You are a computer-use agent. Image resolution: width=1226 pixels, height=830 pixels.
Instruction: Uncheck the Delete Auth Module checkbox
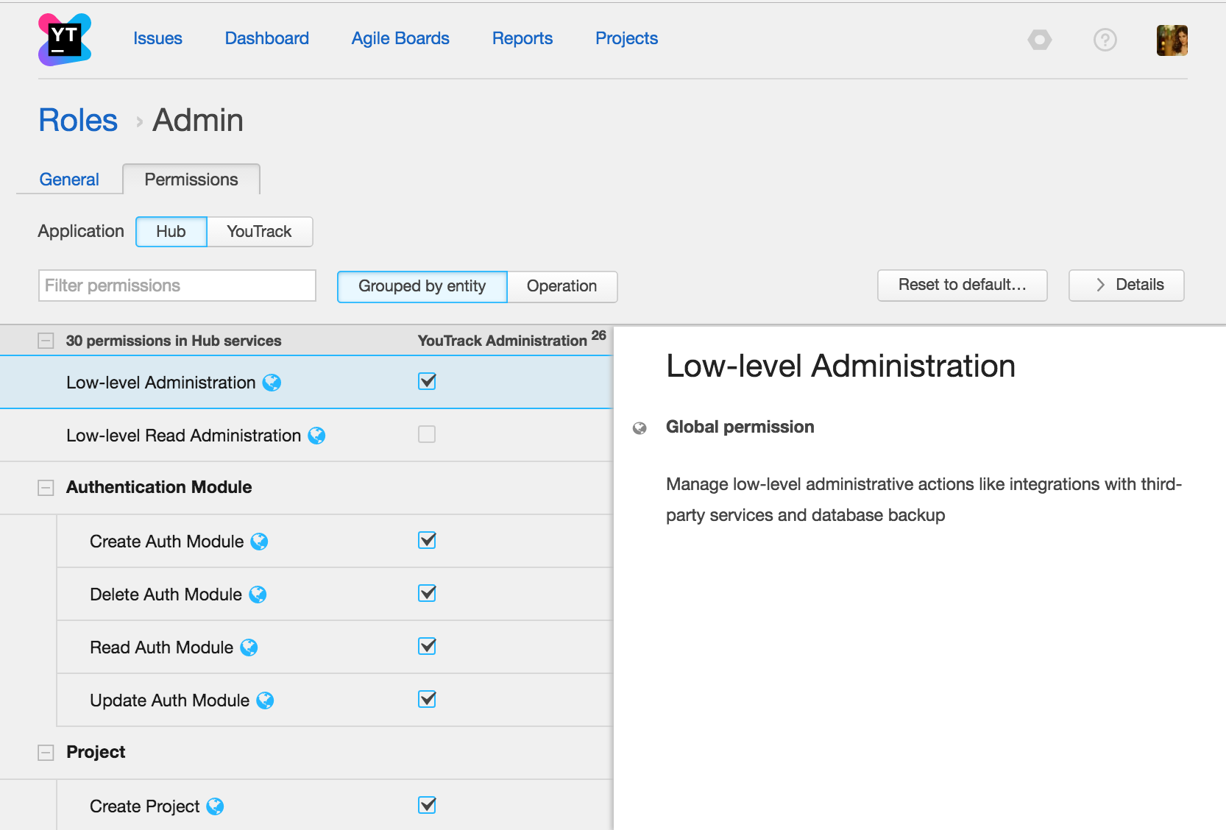point(427,593)
